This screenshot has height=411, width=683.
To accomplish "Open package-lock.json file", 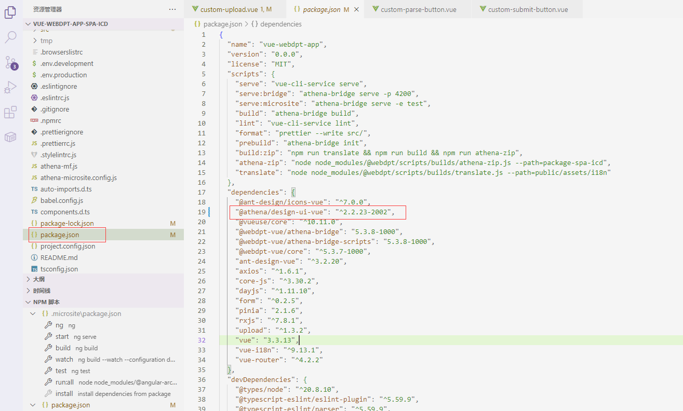I will (x=67, y=224).
